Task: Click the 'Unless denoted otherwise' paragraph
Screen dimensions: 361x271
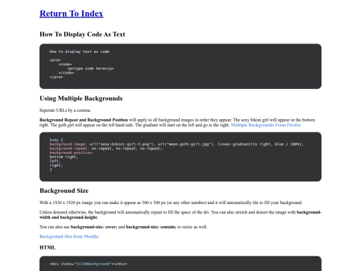Action: [180, 215]
